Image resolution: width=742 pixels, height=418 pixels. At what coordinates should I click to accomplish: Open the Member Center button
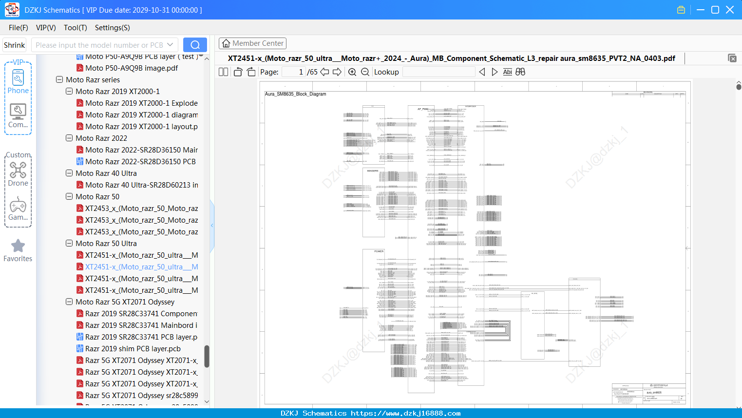(252, 43)
